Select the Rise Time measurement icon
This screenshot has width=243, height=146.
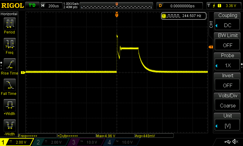tap(10, 64)
